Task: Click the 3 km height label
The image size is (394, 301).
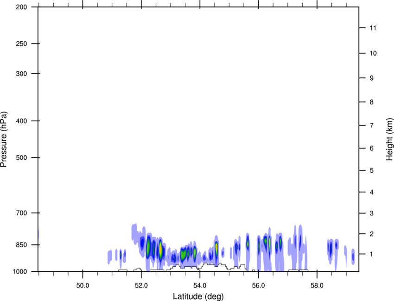Action: 372,213
